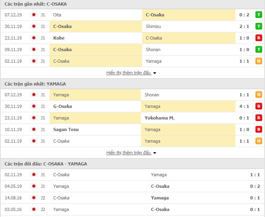Screen dimensions: 265x217
Task: Select the 'Các trận gần nhất: YAMAGA' header
Action: [35, 84]
